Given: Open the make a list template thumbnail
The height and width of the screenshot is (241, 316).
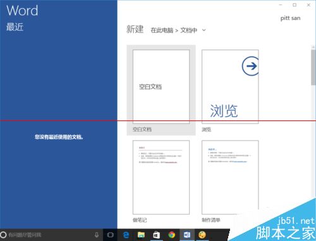Looking at the screenshot, I should coord(230,177).
